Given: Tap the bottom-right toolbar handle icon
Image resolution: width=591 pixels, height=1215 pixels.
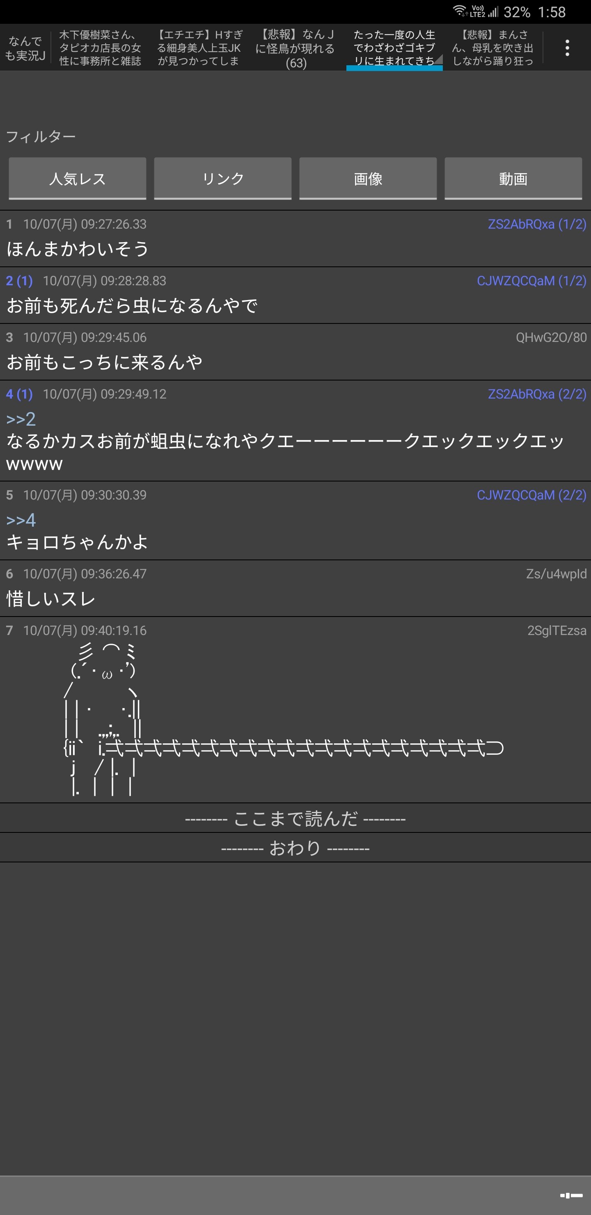Looking at the screenshot, I should point(571,1195).
